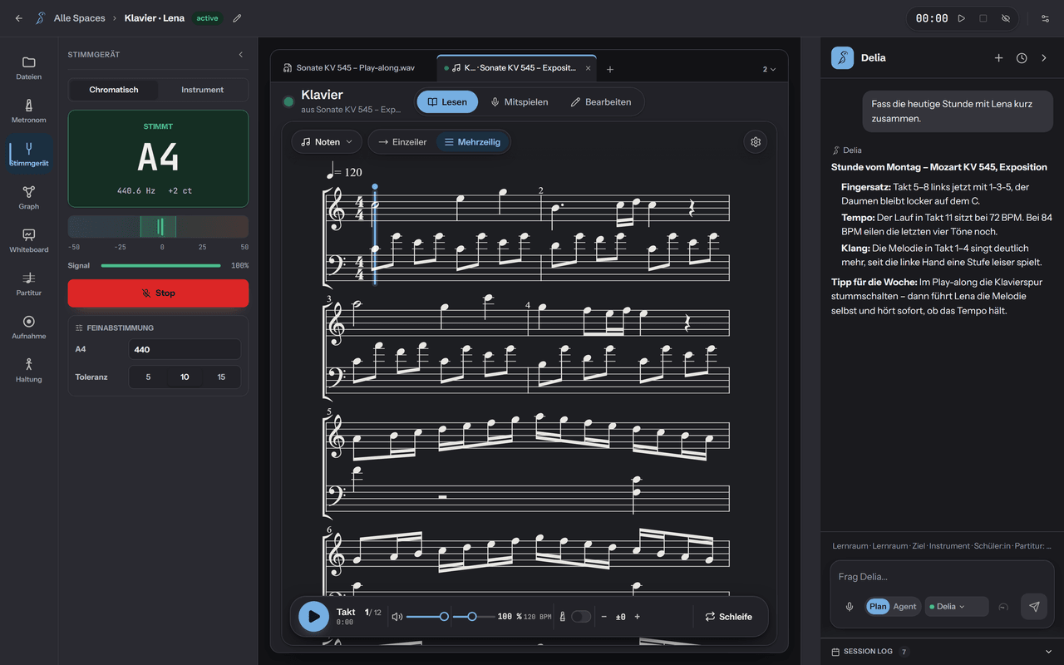The height and width of the screenshot is (665, 1064).
Task: Click the tempo percent slider handle
Action: tap(472, 617)
